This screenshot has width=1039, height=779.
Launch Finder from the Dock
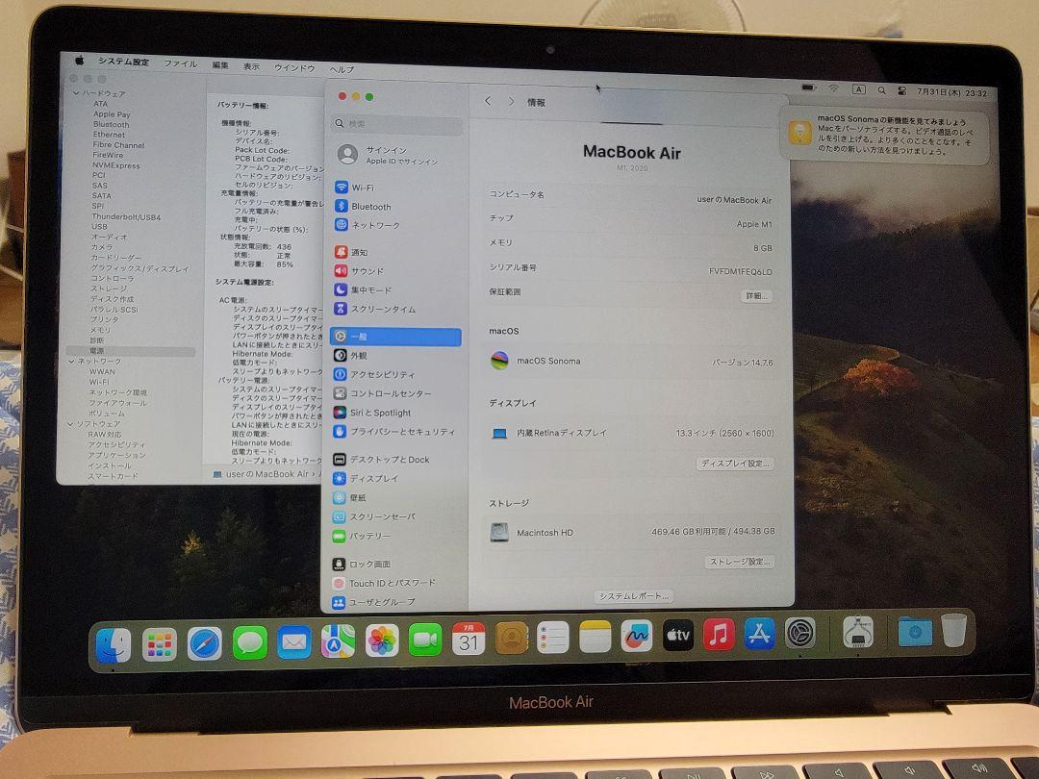point(114,644)
